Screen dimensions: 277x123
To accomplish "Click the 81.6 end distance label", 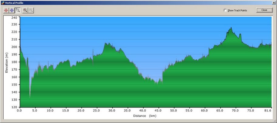I will click(267, 111).
